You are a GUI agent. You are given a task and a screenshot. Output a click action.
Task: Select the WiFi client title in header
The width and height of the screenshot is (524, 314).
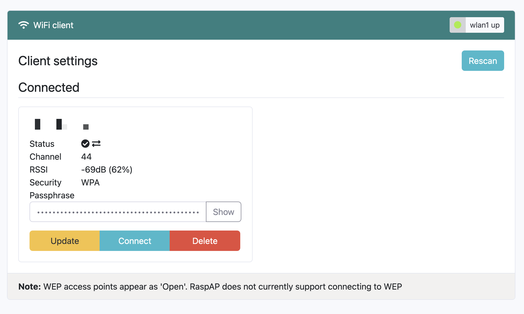[x=53, y=25]
